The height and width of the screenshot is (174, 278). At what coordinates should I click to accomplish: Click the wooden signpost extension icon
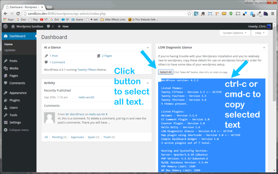[x=217, y=14]
